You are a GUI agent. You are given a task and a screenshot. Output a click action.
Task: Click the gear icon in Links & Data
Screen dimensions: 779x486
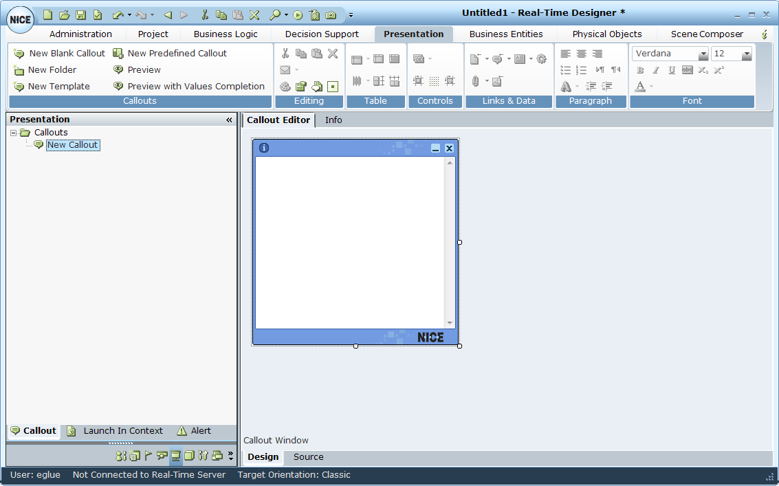(541, 59)
